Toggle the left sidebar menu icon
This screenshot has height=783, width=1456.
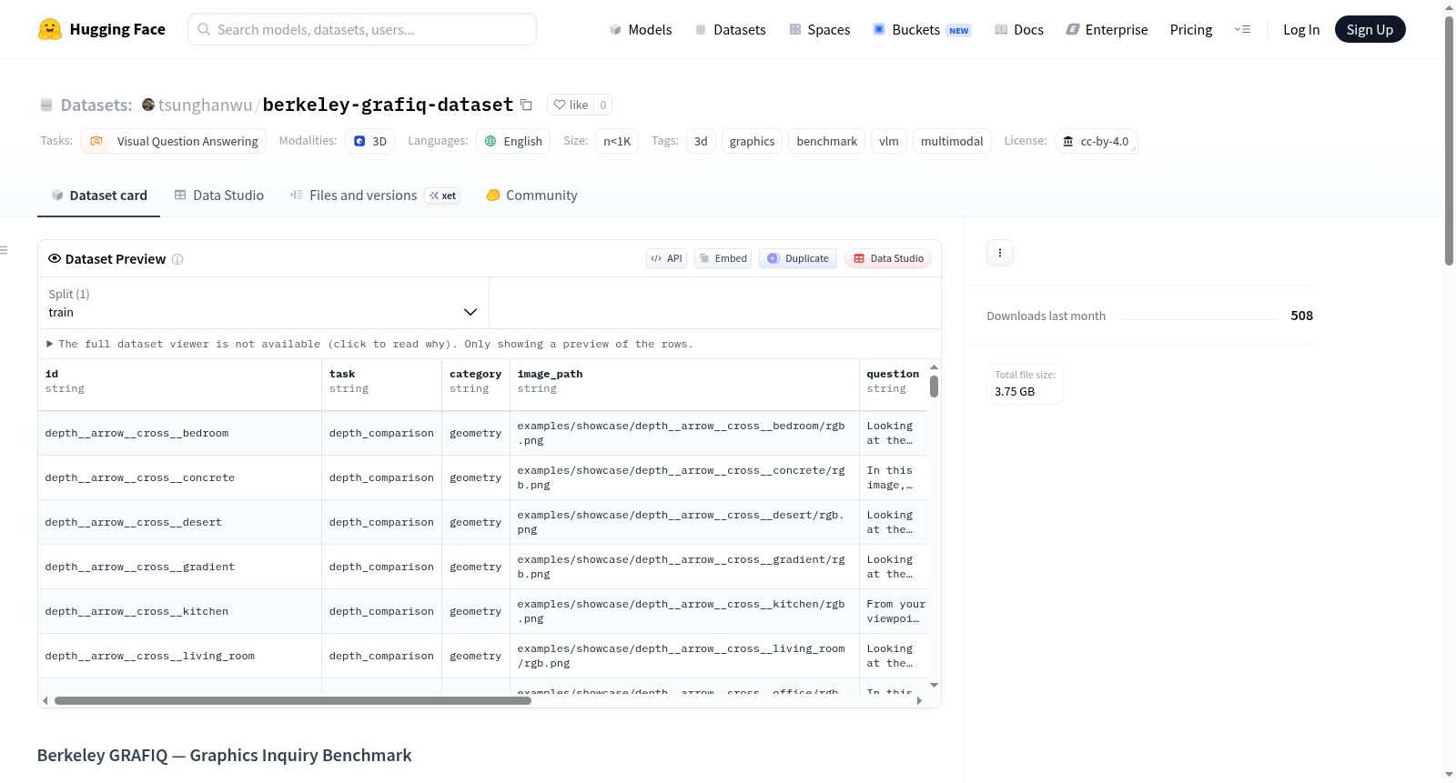coord(5,250)
